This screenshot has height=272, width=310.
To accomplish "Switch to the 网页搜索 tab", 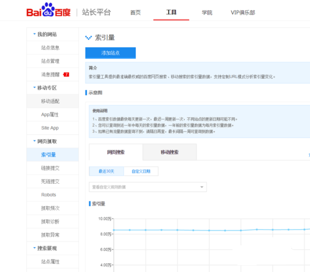I will [x=116, y=152].
